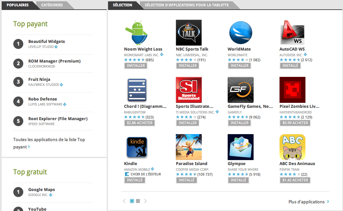Click the Pinpin Team developer name
The width and height of the screenshot is (343, 211).
pos(289,170)
